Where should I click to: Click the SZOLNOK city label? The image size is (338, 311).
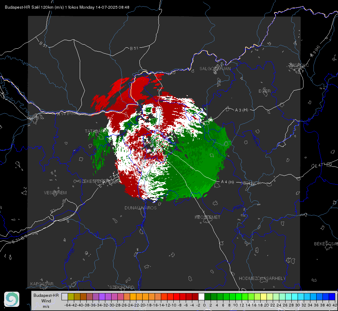251,183
